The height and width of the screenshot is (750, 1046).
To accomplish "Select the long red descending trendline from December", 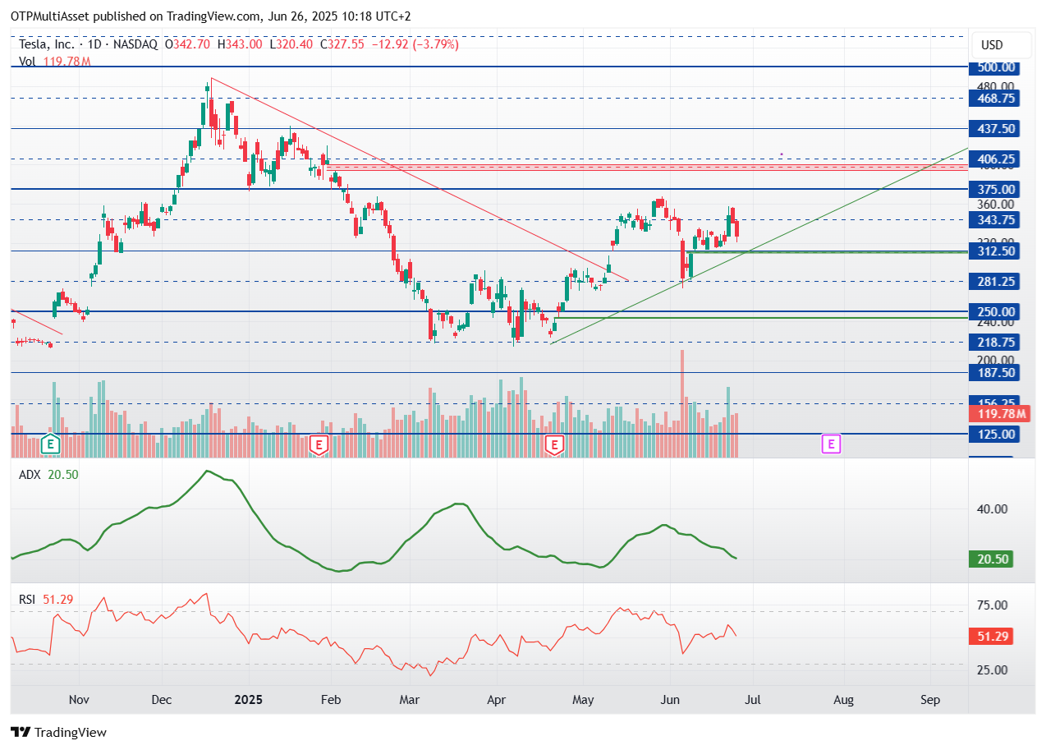I will tap(420, 179).
